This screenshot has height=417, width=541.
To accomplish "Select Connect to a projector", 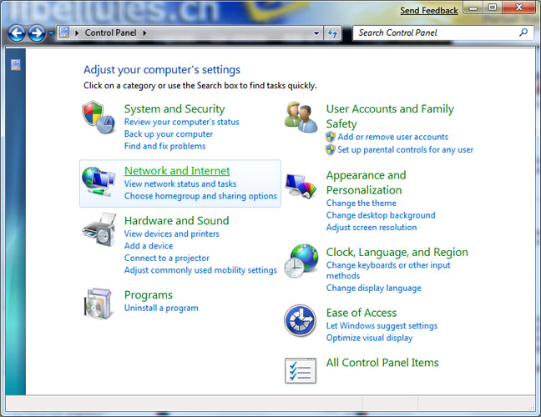I will click(167, 259).
